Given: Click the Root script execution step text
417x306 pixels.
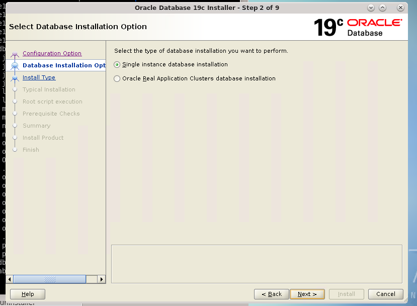Looking at the screenshot, I should (52, 101).
